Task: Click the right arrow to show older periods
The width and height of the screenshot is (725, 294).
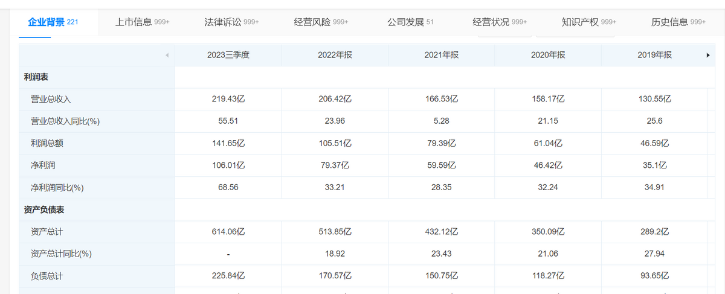Action: click(x=707, y=55)
